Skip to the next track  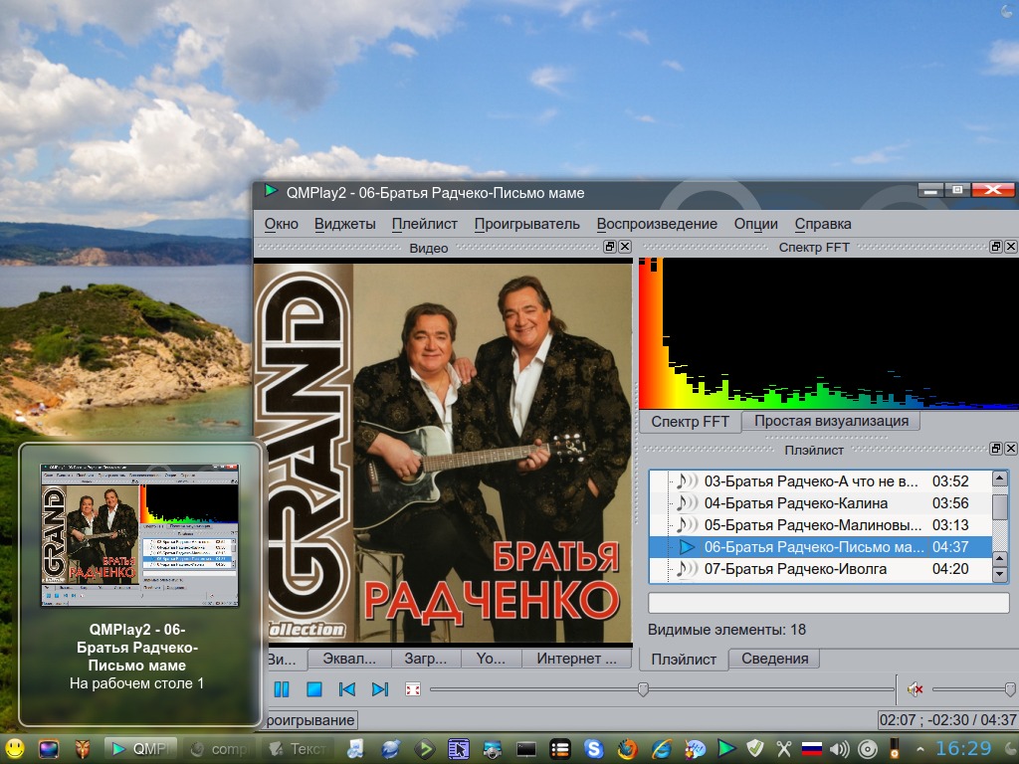[x=380, y=689]
